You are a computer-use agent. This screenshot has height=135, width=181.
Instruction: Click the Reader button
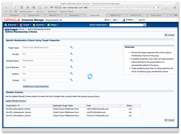coord(166,8)
